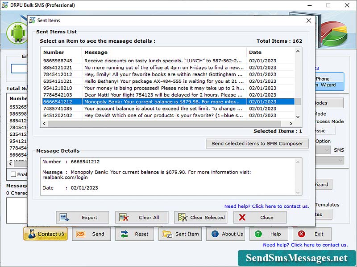
Task: Click Message Details scroll up arrow
Action: point(298,162)
